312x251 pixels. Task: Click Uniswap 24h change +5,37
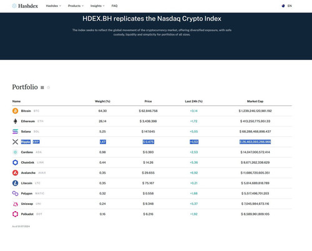pyautogui.click(x=193, y=204)
